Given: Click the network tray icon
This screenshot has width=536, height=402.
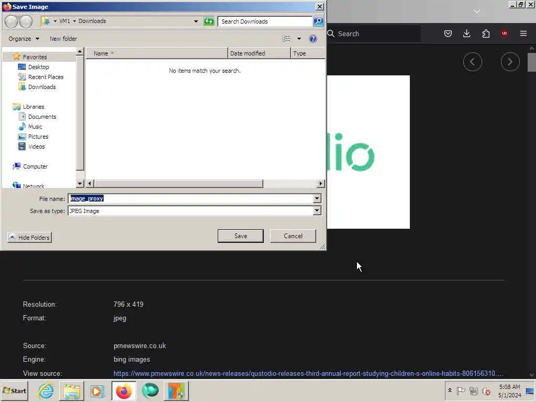Looking at the screenshot, I should [473, 390].
